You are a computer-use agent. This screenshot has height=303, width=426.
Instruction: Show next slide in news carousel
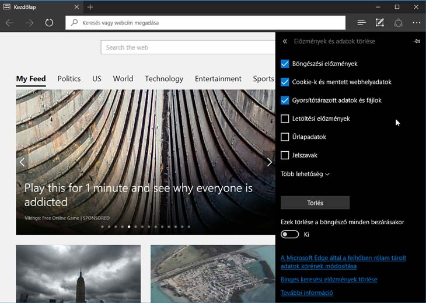[269, 162]
